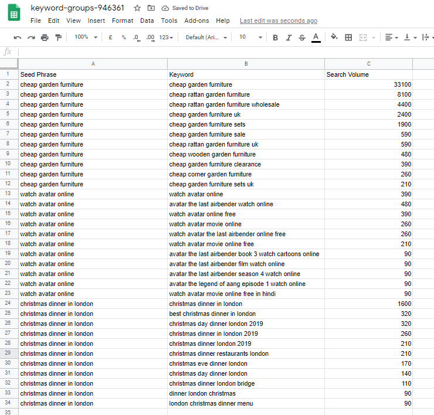Screen dimensions: 434x415
Task: Click cell with value 1600
Action: tap(369, 304)
